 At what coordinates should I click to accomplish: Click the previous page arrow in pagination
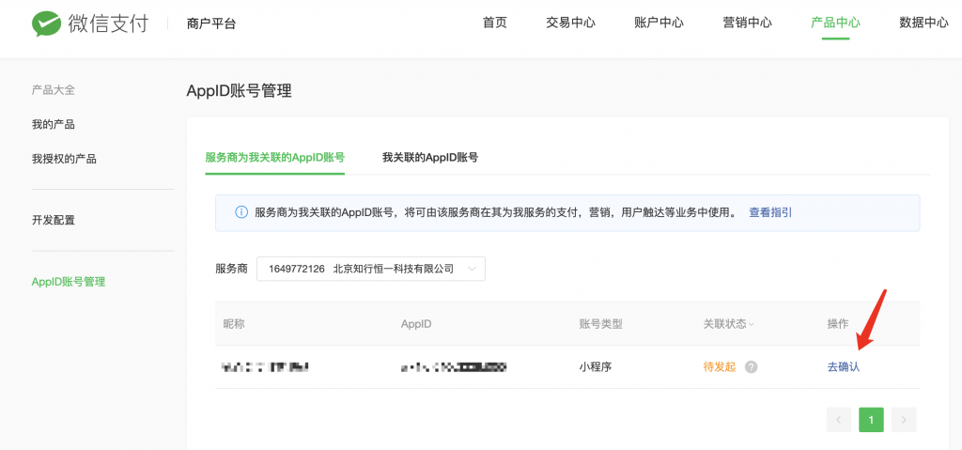click(x=839, y=420)
